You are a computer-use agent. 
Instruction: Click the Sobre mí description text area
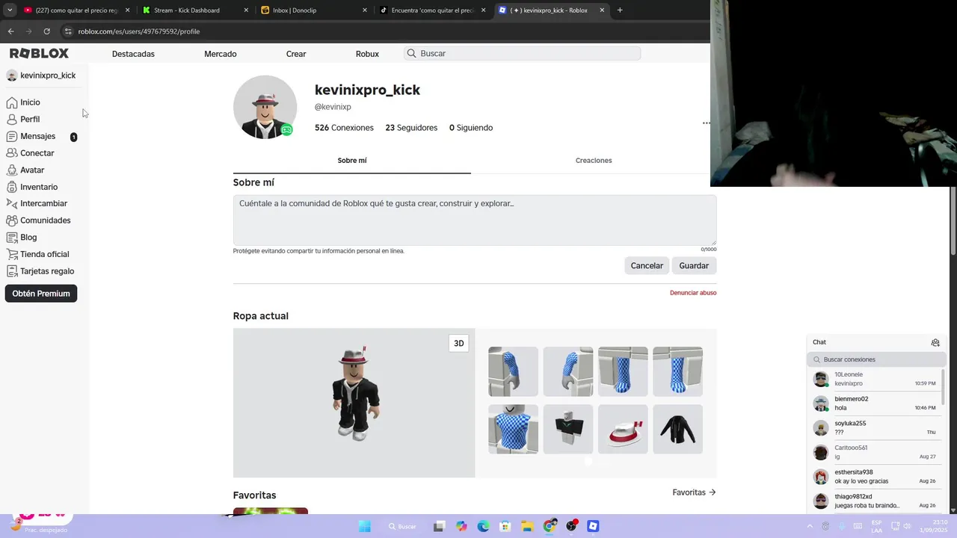[475, 220]
